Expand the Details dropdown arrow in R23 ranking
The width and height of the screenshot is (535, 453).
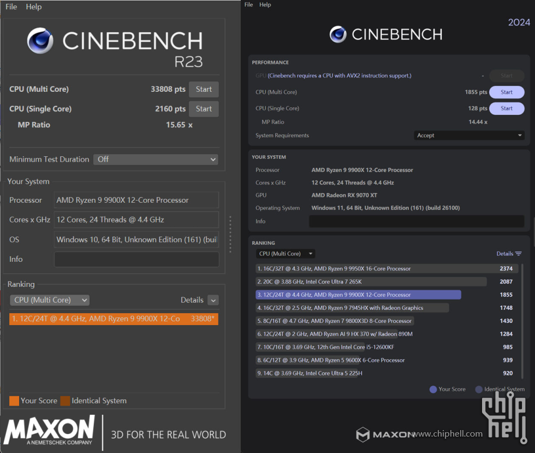click(213, 301)
